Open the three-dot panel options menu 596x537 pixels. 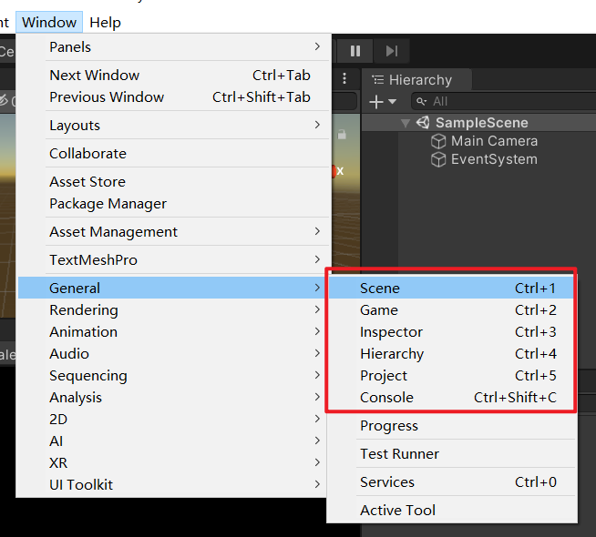(344, 78)
